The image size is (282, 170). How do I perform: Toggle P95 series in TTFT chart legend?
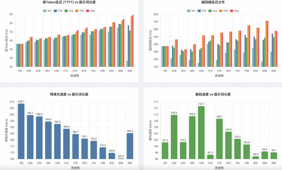click(x=80, y=11)
